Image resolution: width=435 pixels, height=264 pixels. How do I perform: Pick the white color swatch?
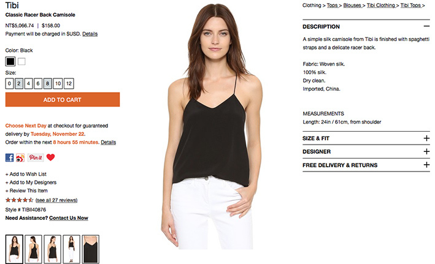pos(21,61)
